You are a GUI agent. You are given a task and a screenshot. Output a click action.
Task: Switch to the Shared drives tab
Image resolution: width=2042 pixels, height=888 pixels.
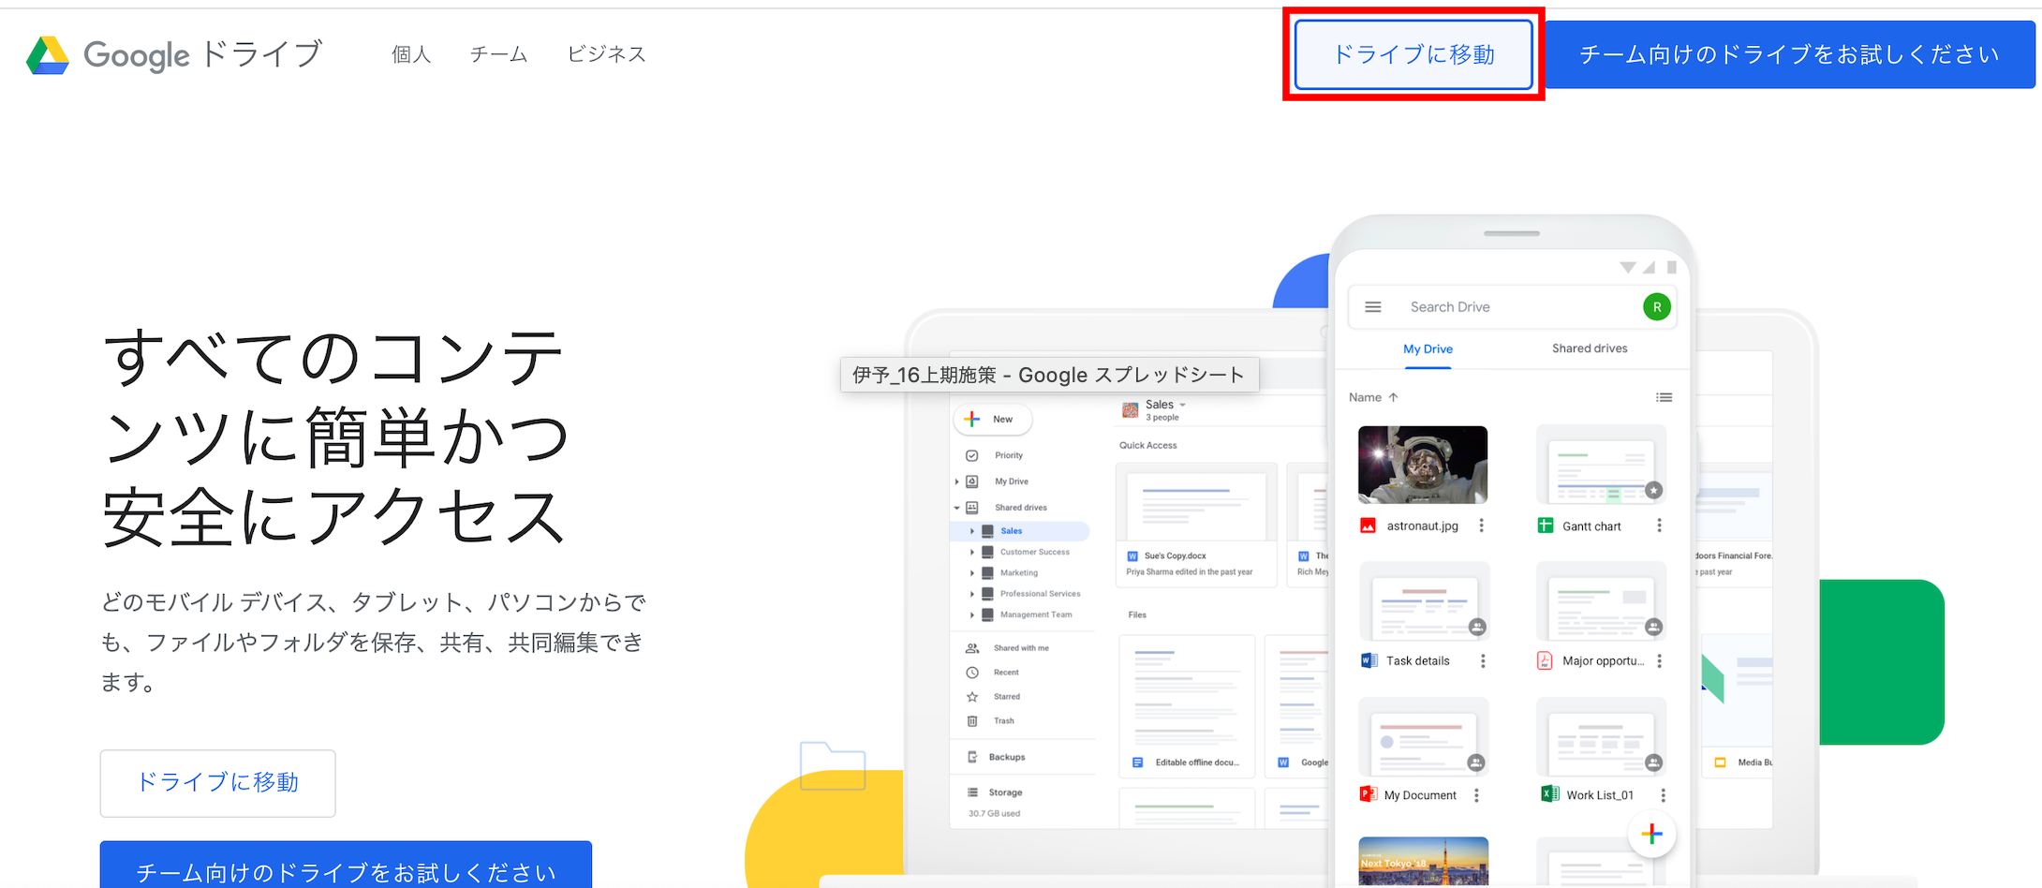coord(1590,348)
